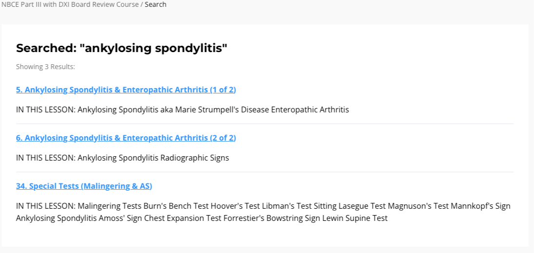Image resolution: width=534 pixels, height=253 pixels.
Task: Open 34. Special Tests (Malingering & AS) link
Action: [84, 186]
